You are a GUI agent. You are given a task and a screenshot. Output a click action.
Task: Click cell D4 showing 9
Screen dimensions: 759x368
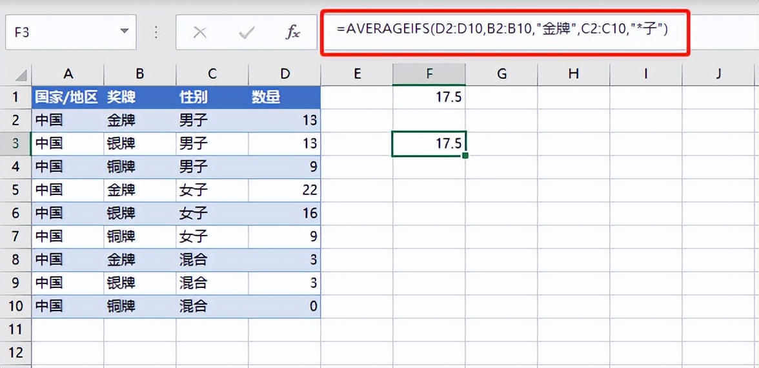click(x=285, y=167)
